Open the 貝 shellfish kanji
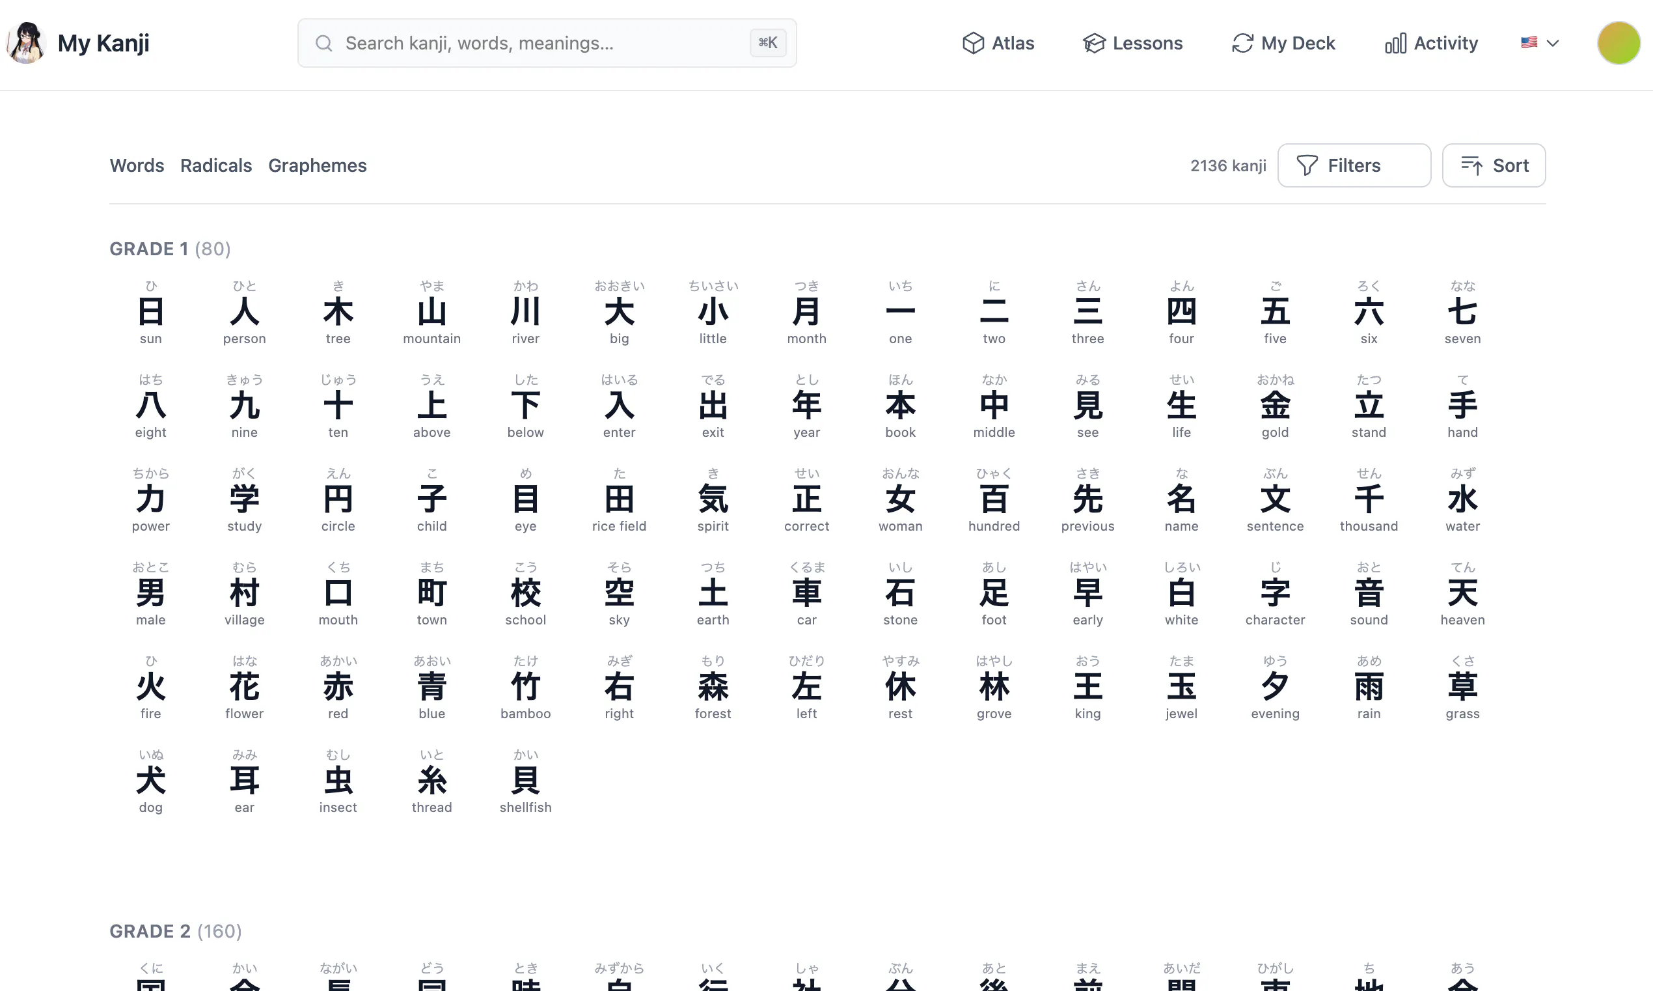Screen dimensions: 1653x991 pos(526,781)
